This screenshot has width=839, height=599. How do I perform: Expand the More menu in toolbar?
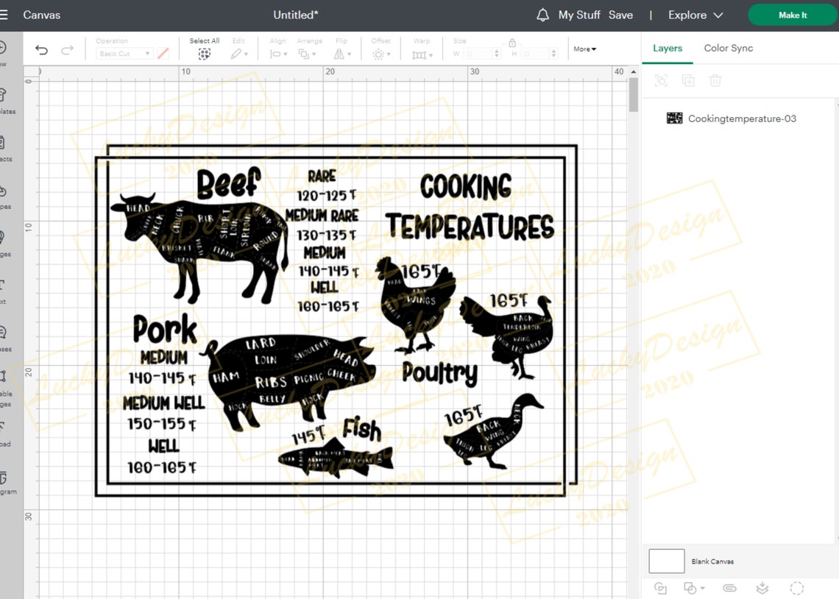(584, 49)
